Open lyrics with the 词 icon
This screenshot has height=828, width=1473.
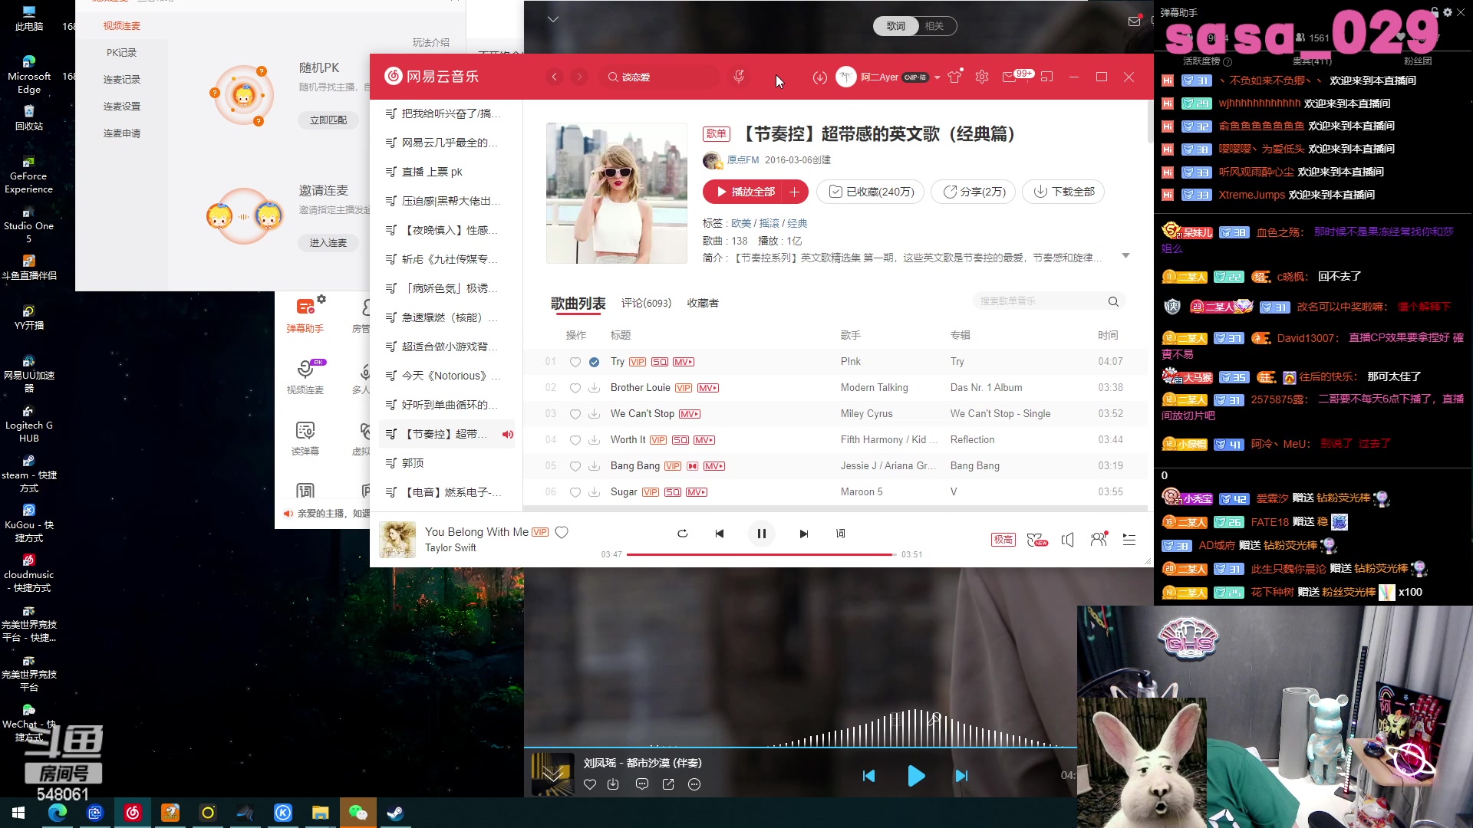click(840, 534)
